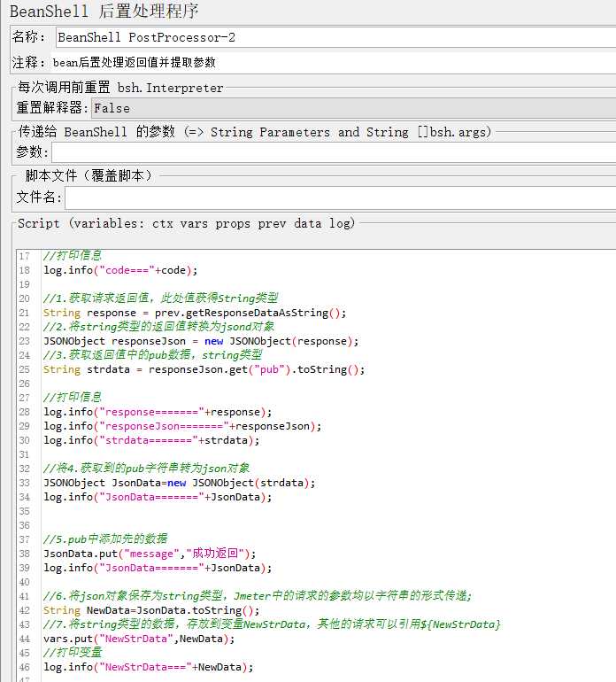
Task: Click the 传递给 BeanShell 的参数 section label
Action: coord(255,132)
